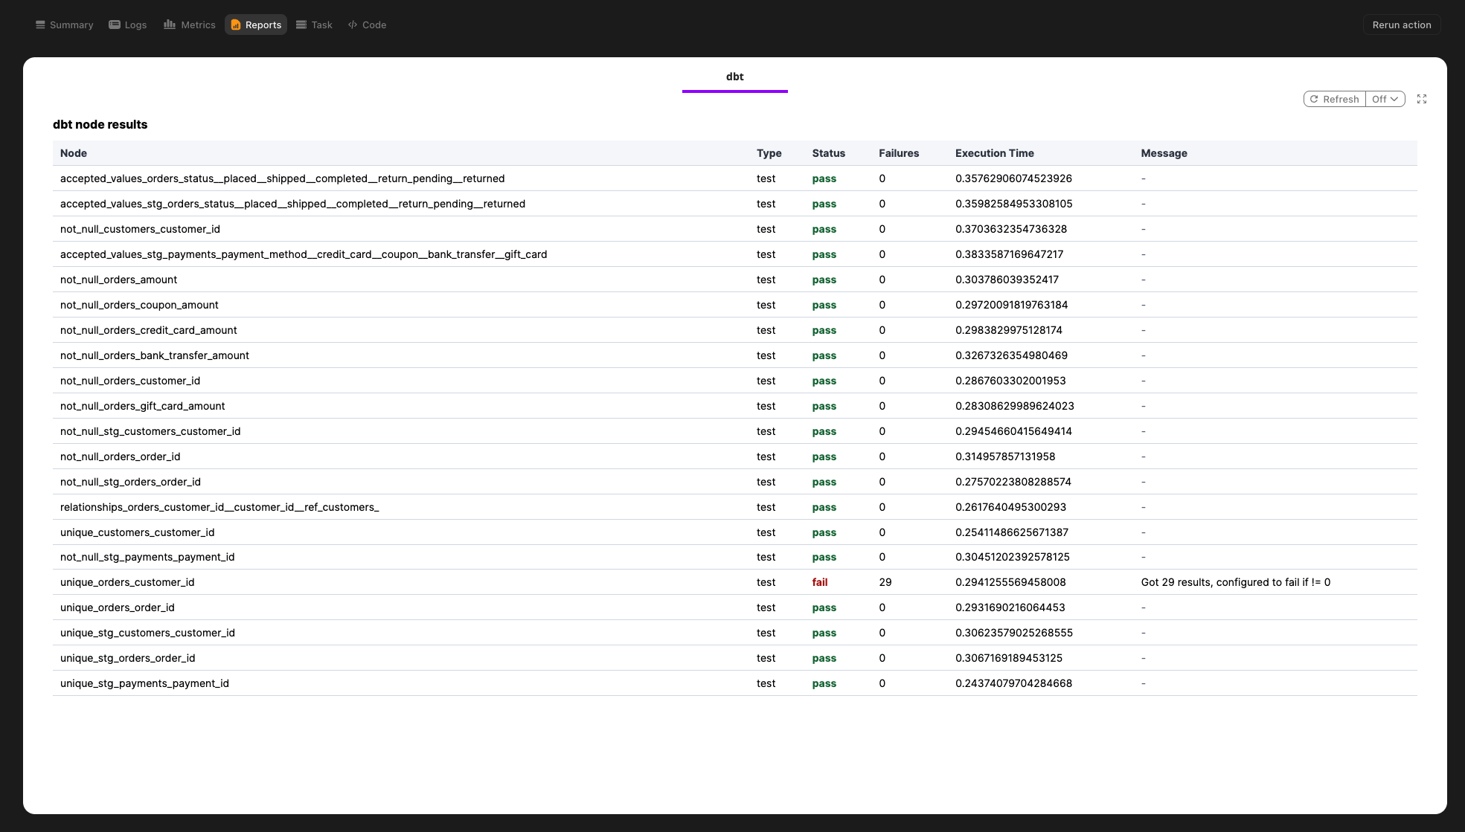Select the Reports tab
The image size is (1465, 832).
click(x=256, y=25)
